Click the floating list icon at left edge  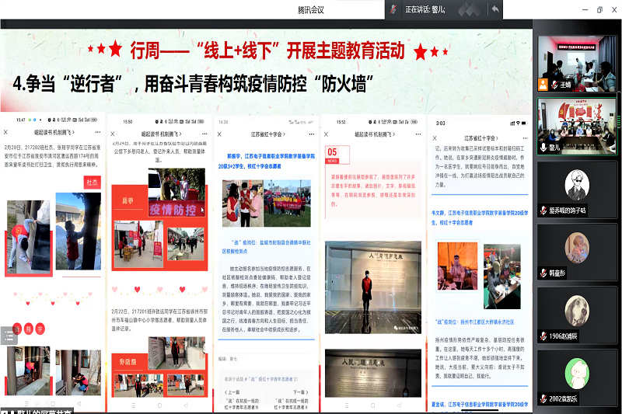9,336
